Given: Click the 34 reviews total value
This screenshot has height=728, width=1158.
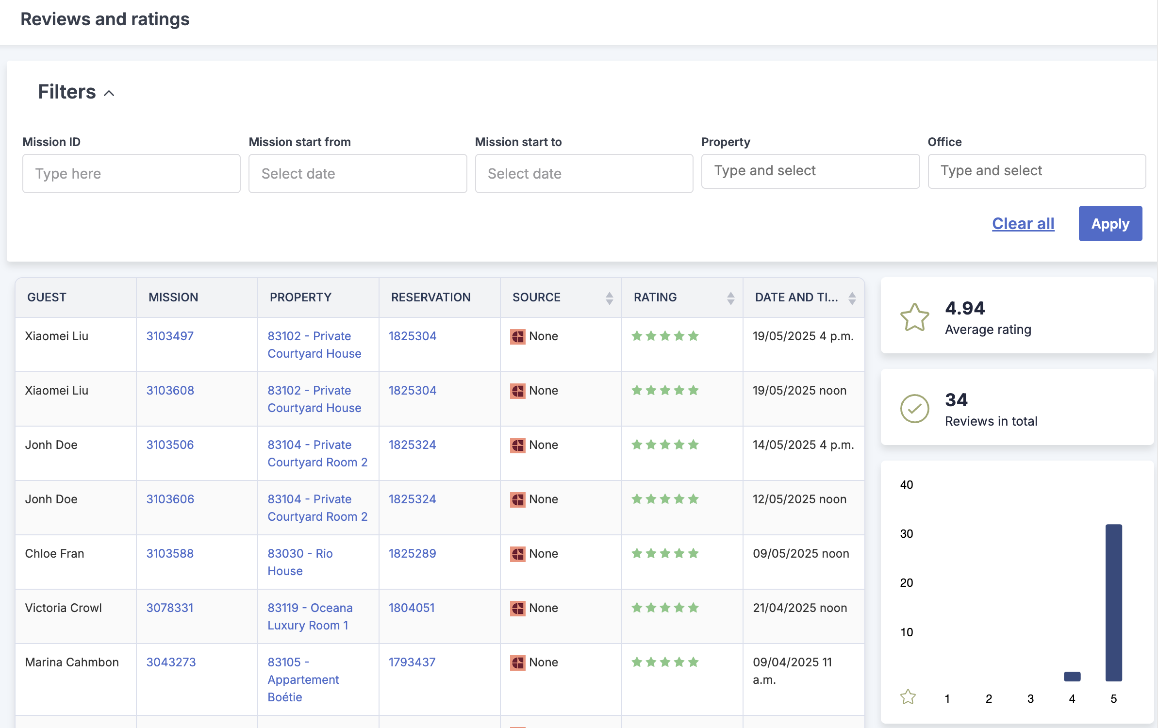Looking at the screenshot, I should point(956,399).
